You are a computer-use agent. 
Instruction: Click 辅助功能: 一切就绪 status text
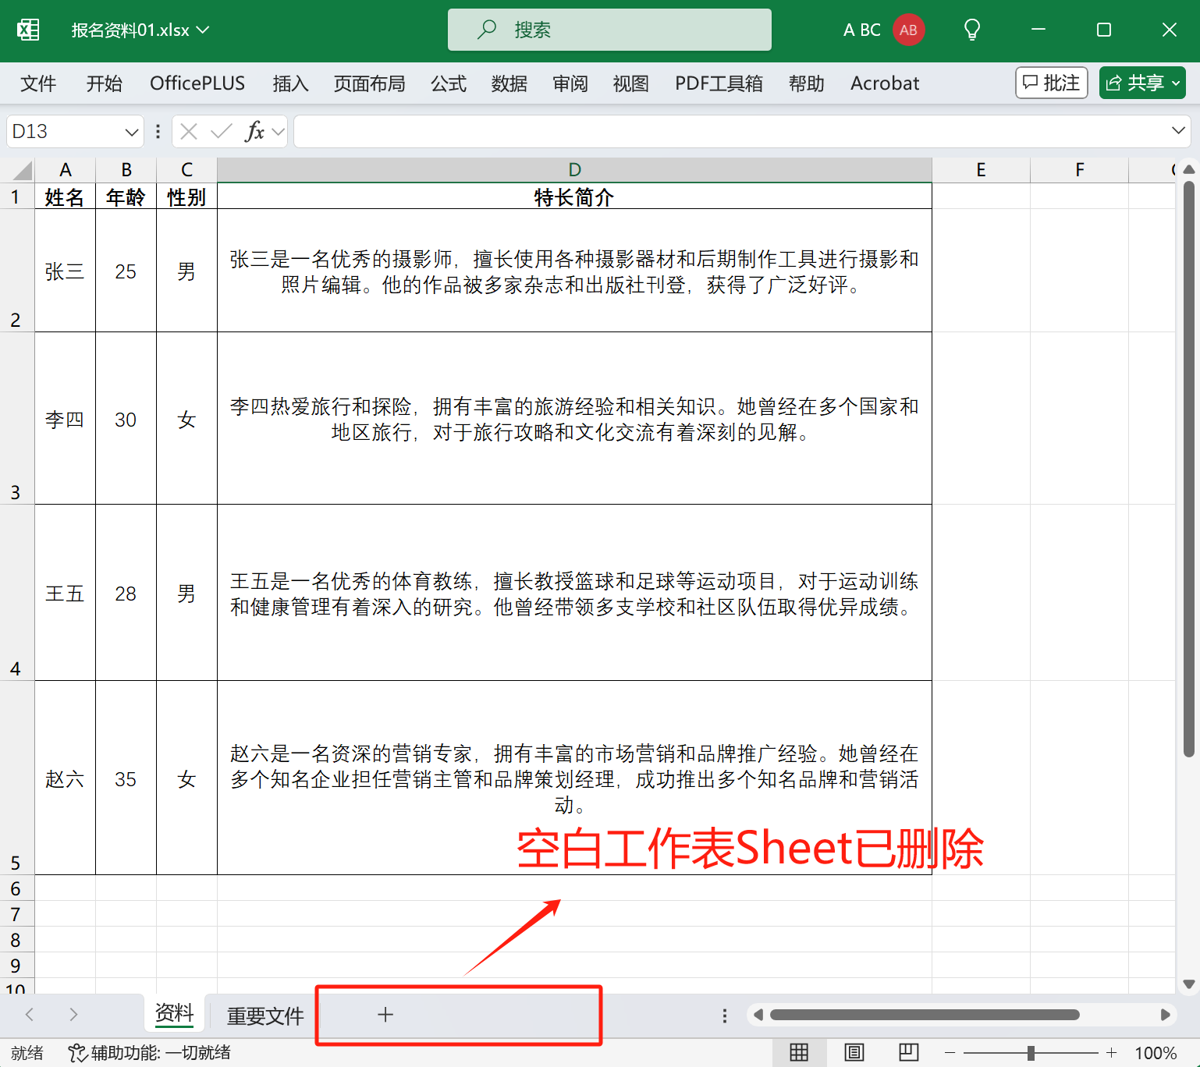tap(161, 1053)
